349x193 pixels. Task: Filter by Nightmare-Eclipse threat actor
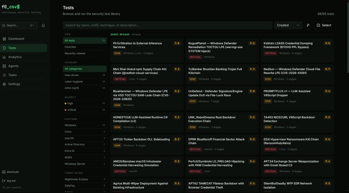tap(85, 179)
